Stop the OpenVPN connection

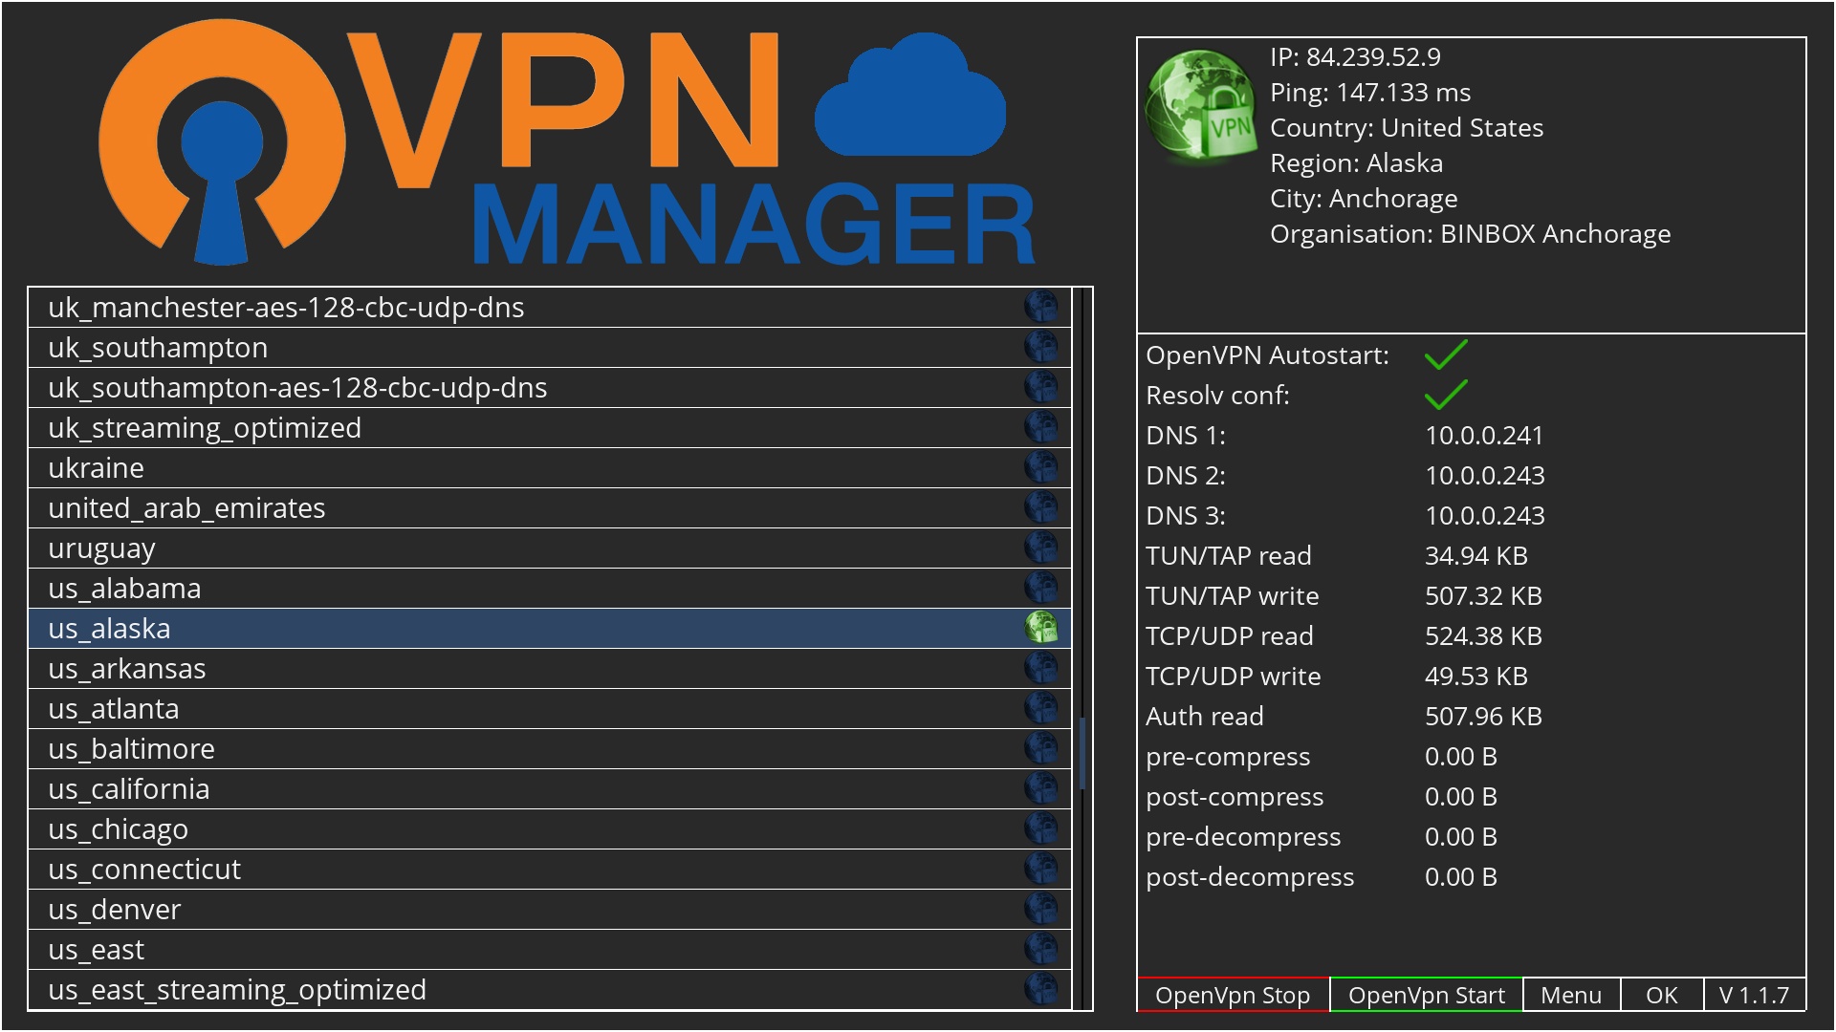pyautogui.click(x=1233, y=995)
